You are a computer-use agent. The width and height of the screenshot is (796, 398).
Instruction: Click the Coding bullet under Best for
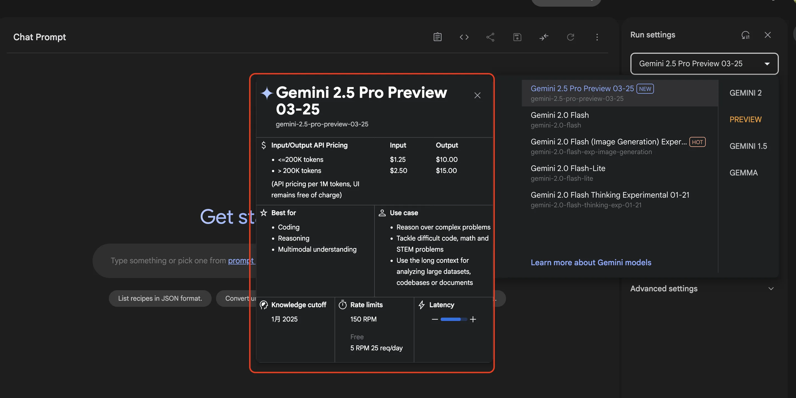[289, 227]
